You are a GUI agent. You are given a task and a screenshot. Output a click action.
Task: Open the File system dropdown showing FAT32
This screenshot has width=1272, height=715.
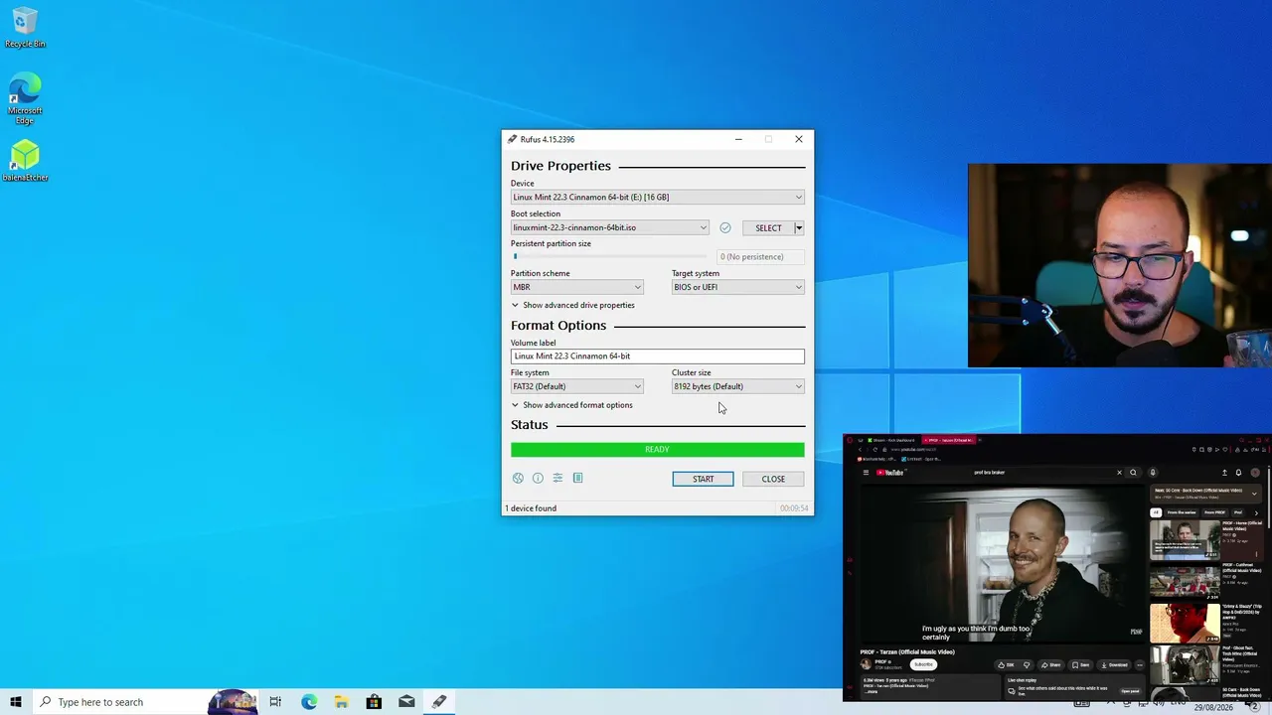click(x=577, y=386)
